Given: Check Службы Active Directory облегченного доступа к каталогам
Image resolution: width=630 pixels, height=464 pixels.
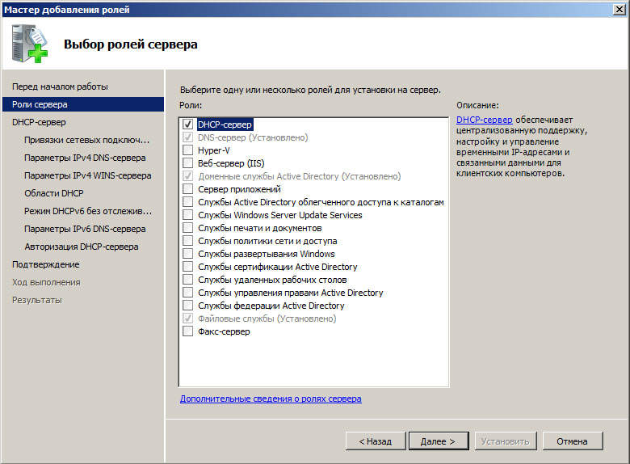Looking at the screenshot, I should pyautogui.click(x=187, y=202).
